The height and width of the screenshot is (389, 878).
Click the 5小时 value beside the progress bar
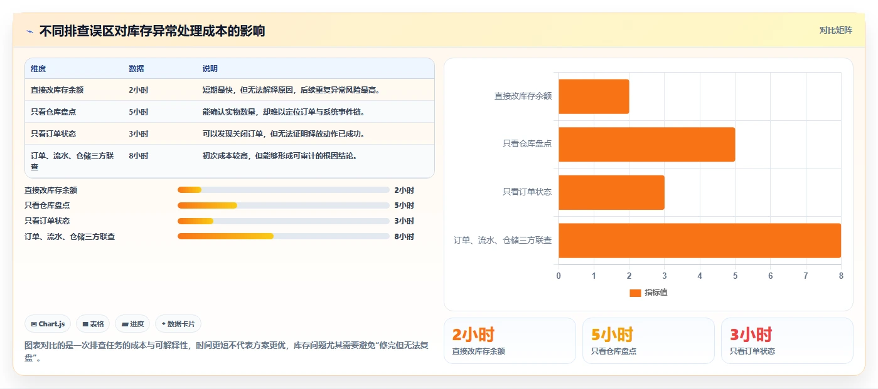[404, 205]
